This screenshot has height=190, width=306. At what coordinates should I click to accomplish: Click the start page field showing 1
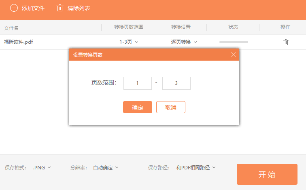click(x=138, y=83)
